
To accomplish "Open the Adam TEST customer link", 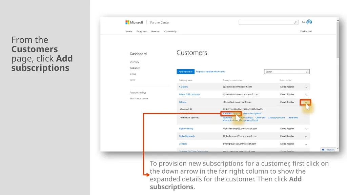I will click(x=189, y=94).
